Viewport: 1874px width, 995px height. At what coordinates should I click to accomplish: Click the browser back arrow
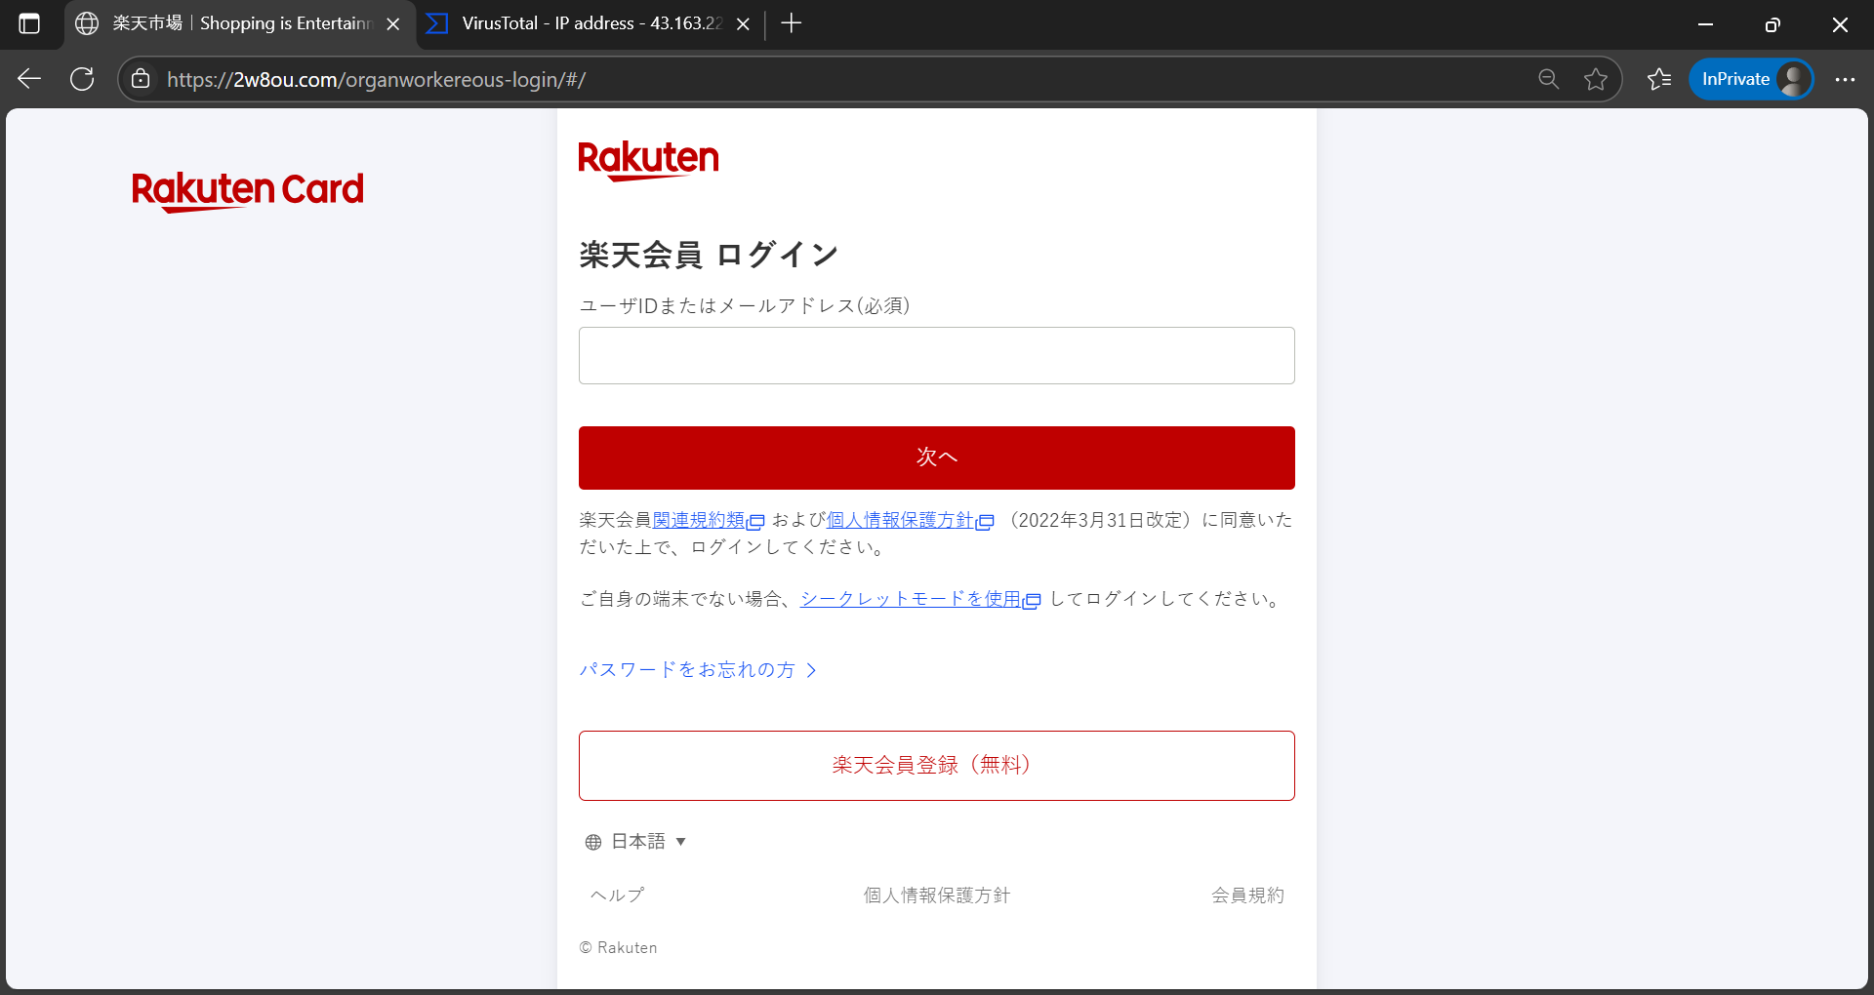click(29, 79)
